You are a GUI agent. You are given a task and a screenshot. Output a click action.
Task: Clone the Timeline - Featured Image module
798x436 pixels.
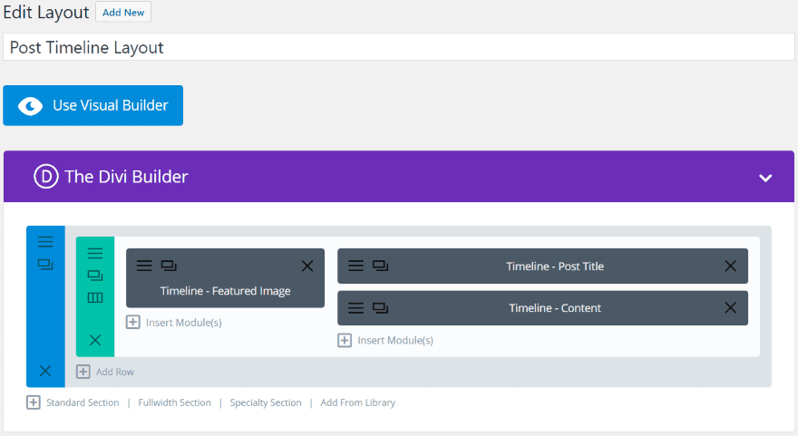click(169, 265)
